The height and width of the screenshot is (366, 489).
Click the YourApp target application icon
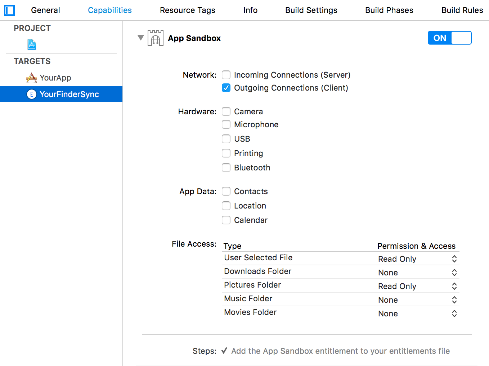click(32, 78)
